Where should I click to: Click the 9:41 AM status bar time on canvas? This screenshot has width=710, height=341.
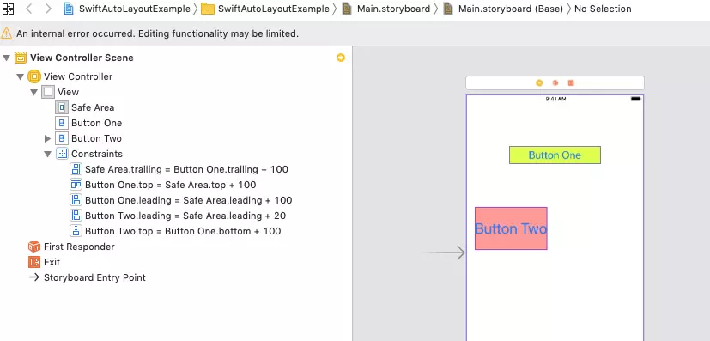(555, 99)
